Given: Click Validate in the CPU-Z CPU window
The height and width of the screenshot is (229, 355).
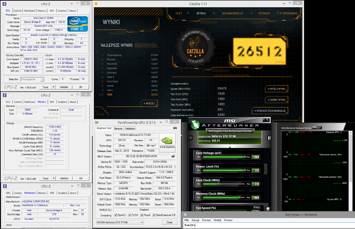Looking at the screenshot, I should [64, 87].
